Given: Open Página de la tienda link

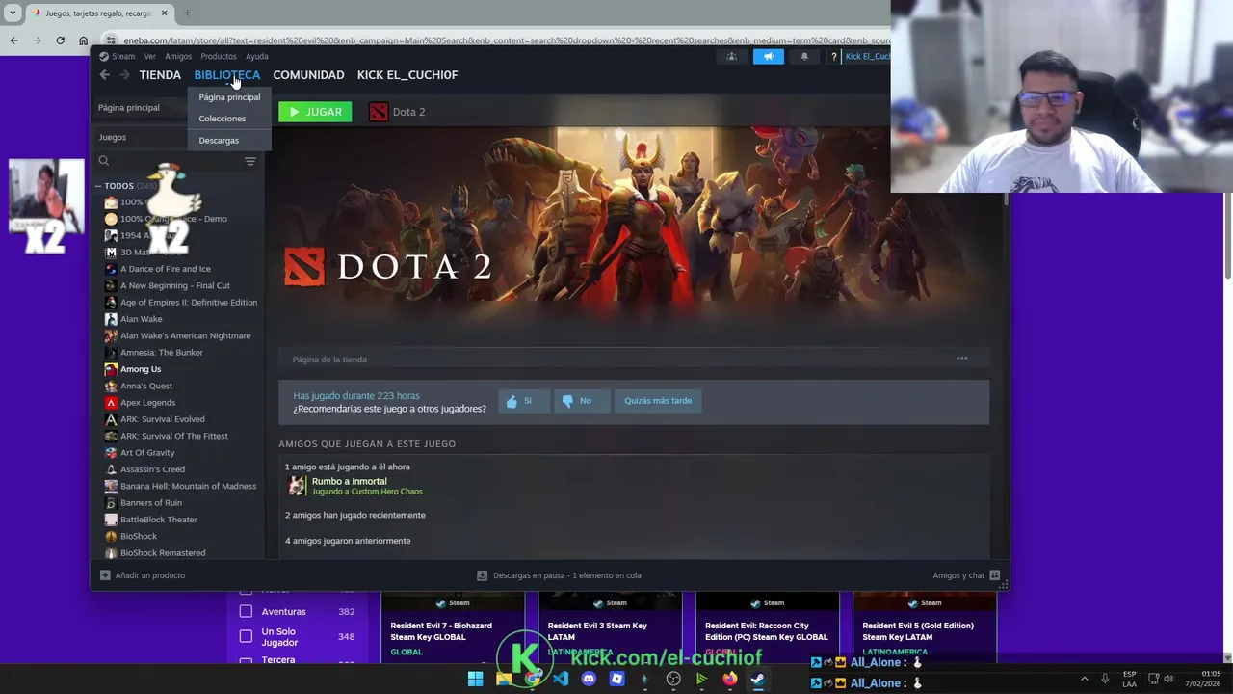Looking at the screenshot, I should click(329, 360).
